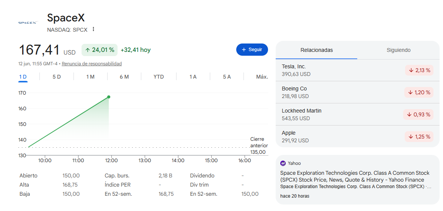443x211 pixels.
Task: Click the Div trim label
Action: point(199,185)
